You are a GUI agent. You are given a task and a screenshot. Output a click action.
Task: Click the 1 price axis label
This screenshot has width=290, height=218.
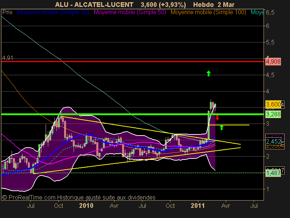pos(268,189)
